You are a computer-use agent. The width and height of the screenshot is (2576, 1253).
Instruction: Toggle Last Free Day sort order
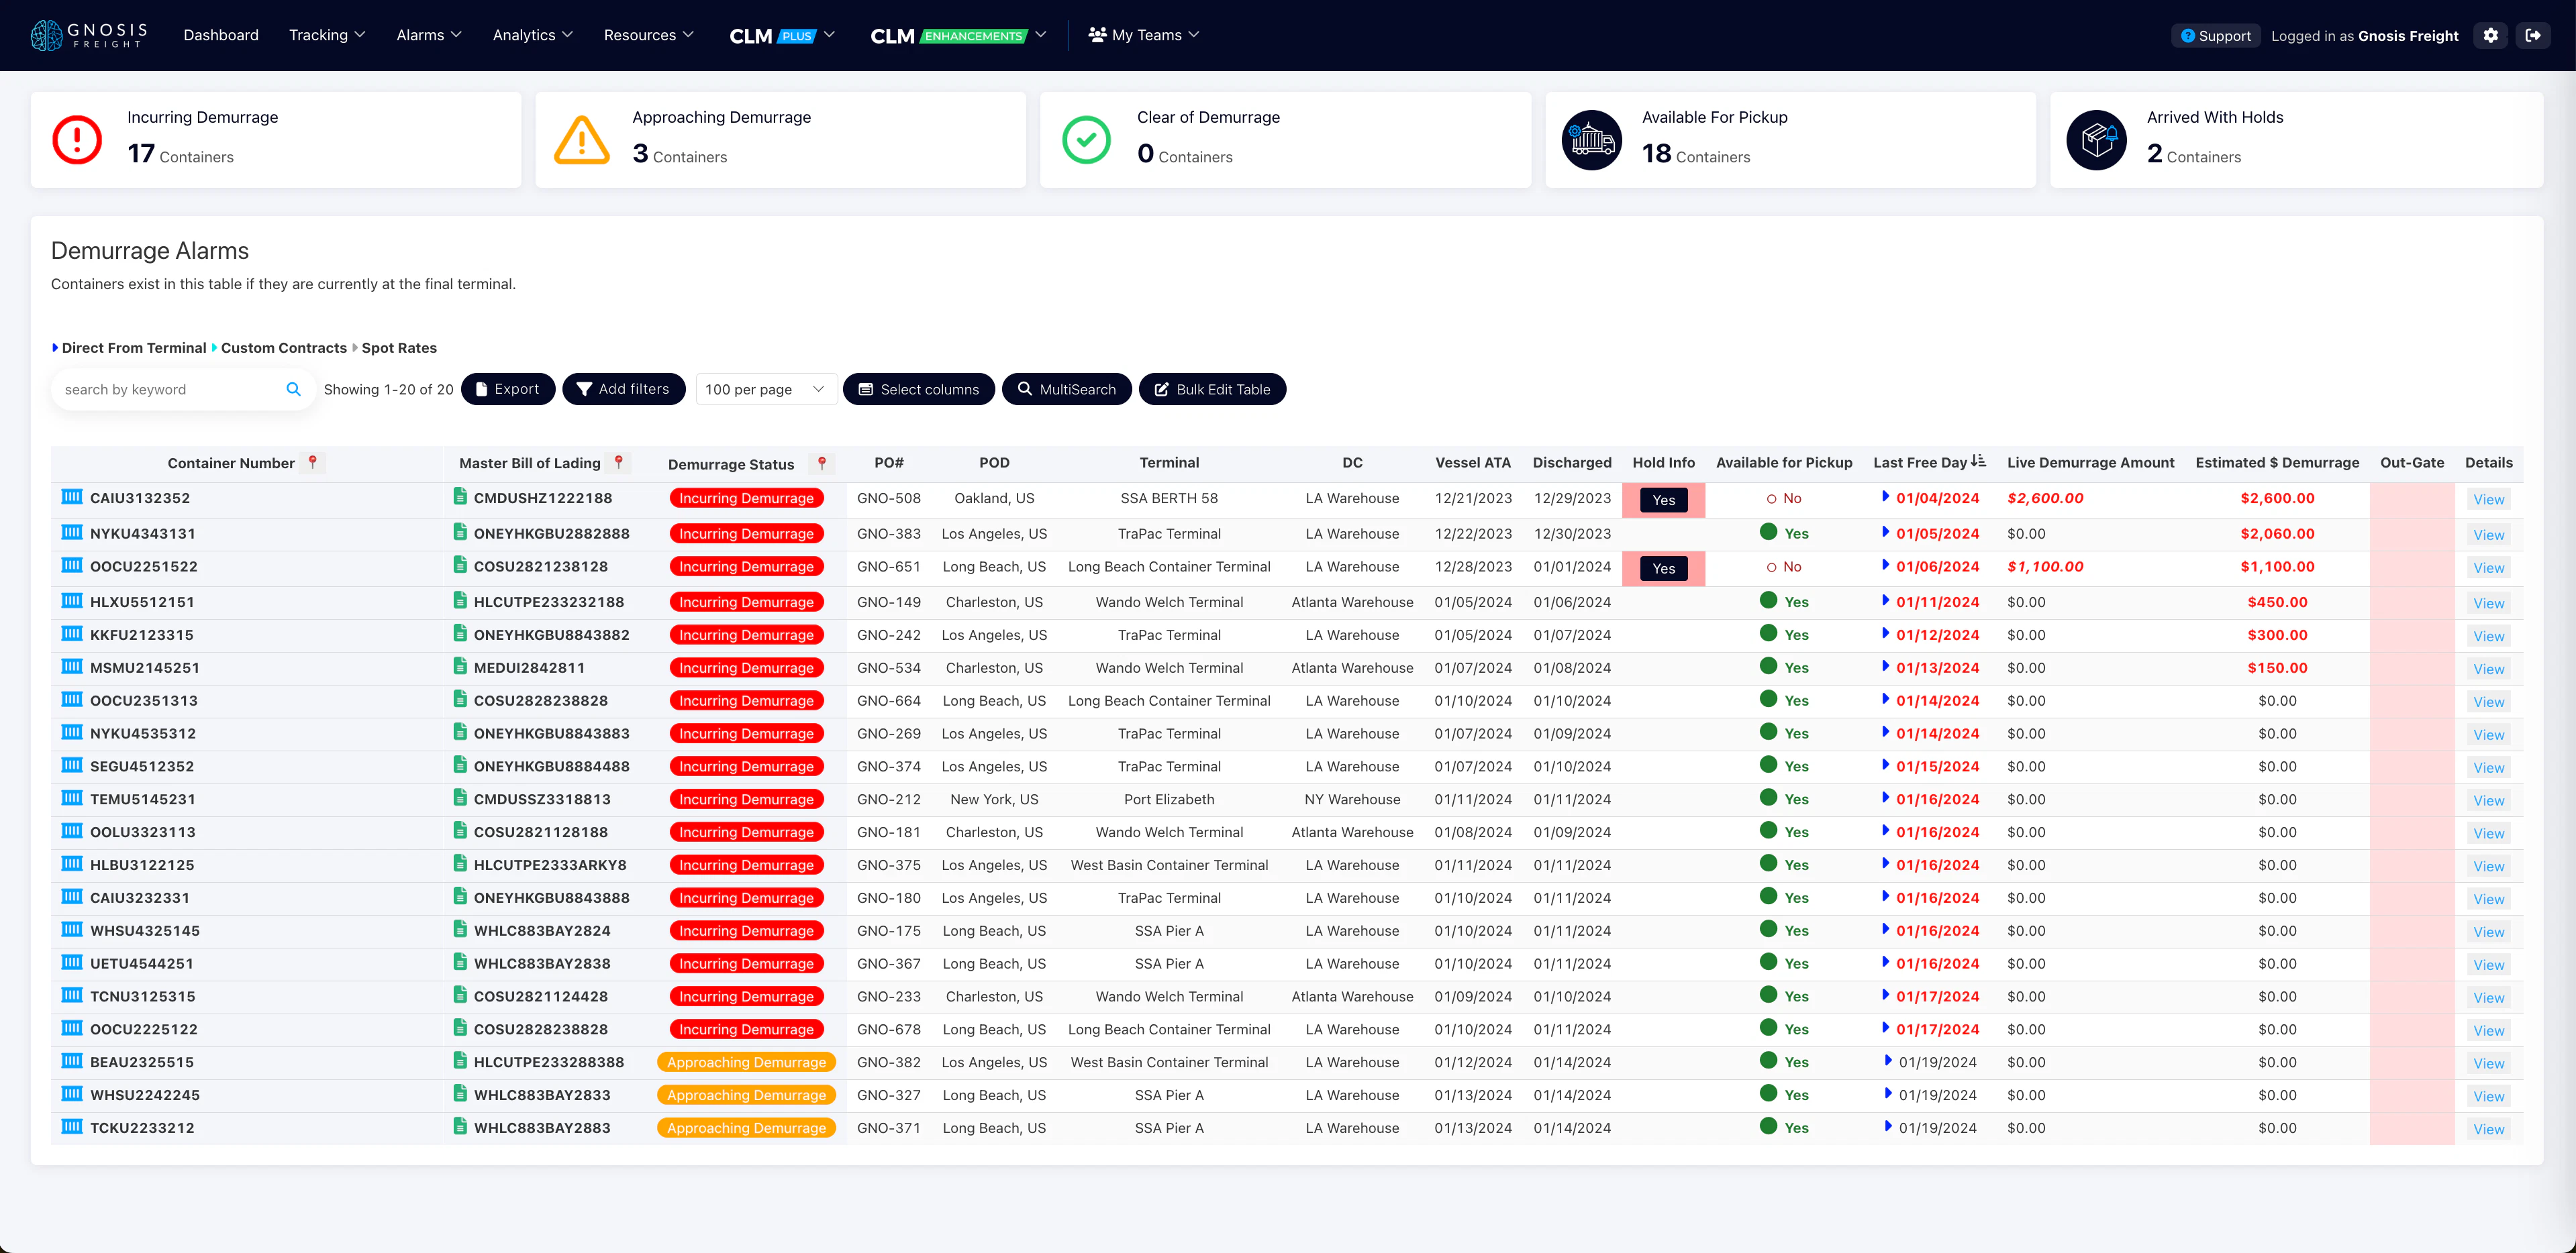(x=1979, y=461)
